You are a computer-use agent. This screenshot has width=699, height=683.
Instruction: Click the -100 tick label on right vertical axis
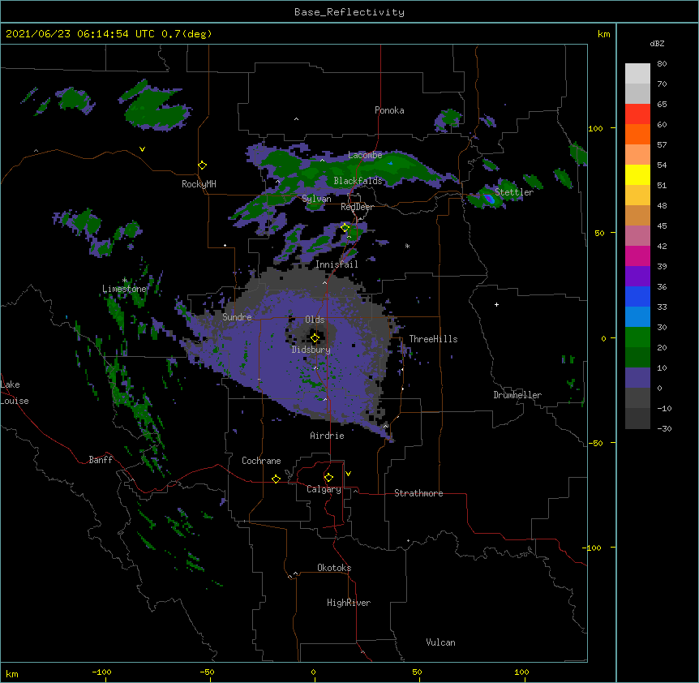tap(592, 548)
